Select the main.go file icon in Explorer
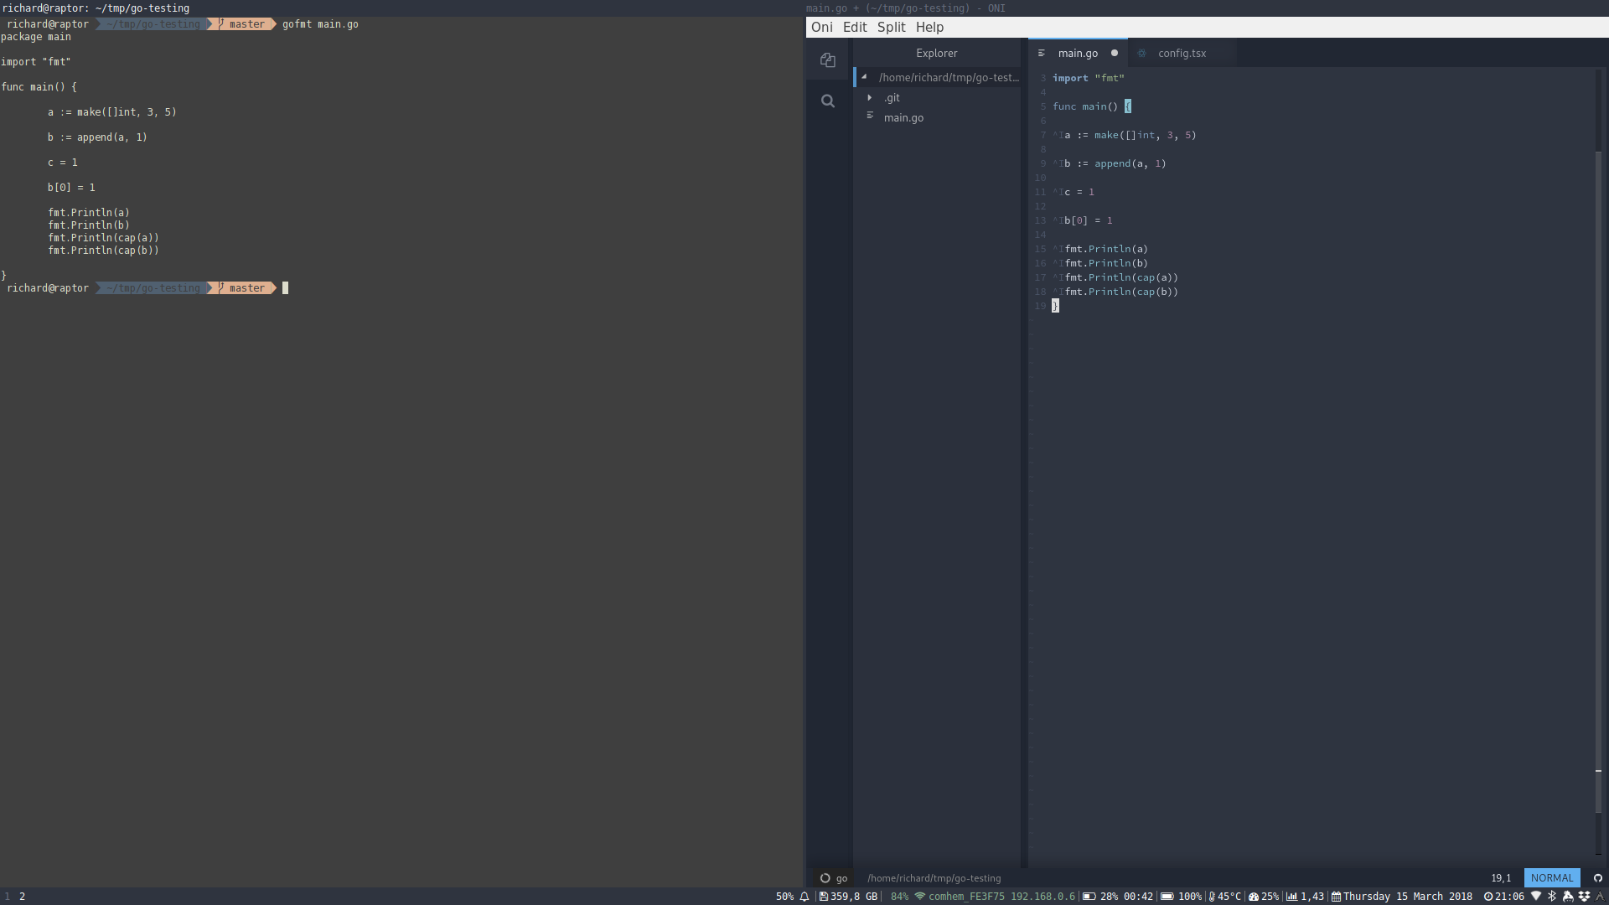This screenshot has height=905, width=1609. click(869, 116)
